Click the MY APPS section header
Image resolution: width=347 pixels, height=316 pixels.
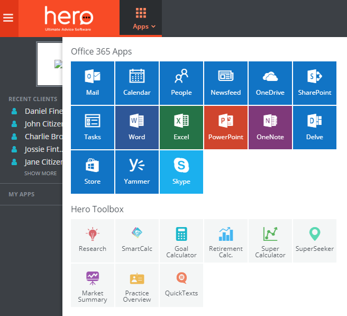[22, 194]
